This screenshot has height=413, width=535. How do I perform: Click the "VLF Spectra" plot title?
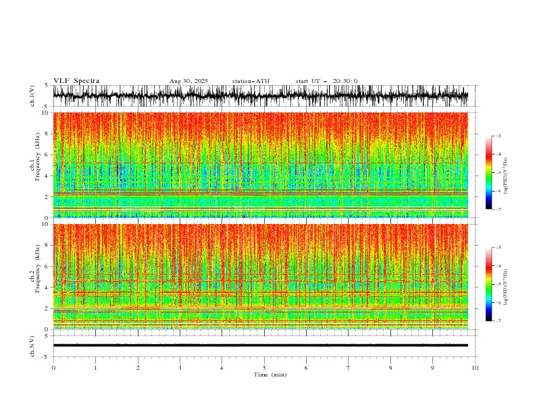76,81
